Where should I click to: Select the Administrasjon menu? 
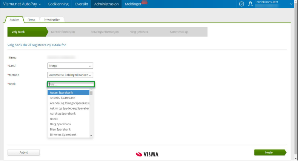click(x=106, y=4)
